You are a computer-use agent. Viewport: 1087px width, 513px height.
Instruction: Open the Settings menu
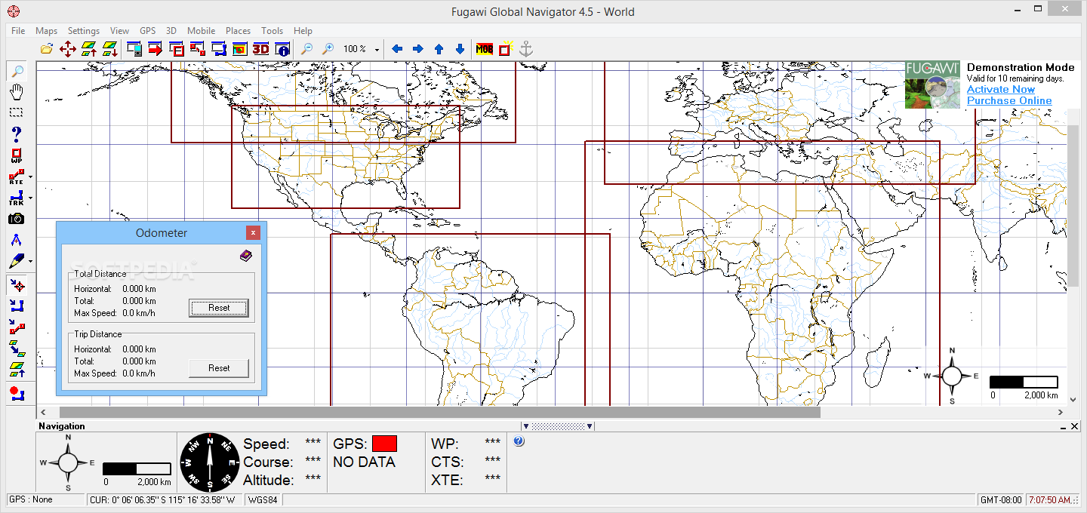83,31
